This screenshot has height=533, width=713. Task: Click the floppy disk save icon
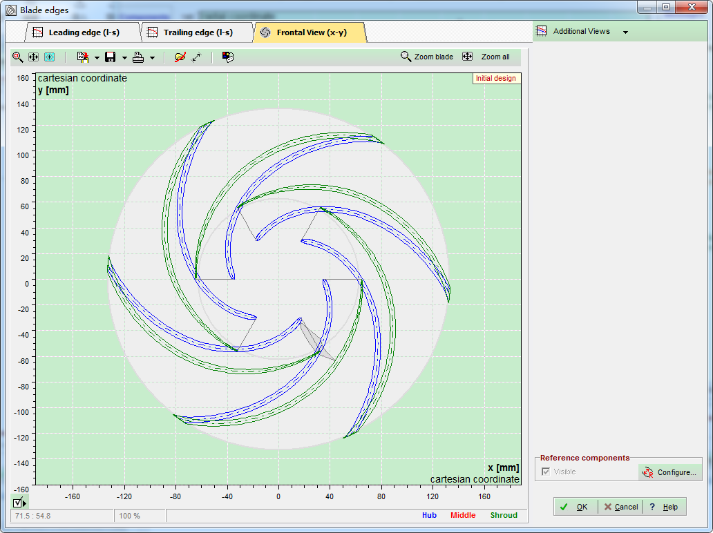[110, 57]
